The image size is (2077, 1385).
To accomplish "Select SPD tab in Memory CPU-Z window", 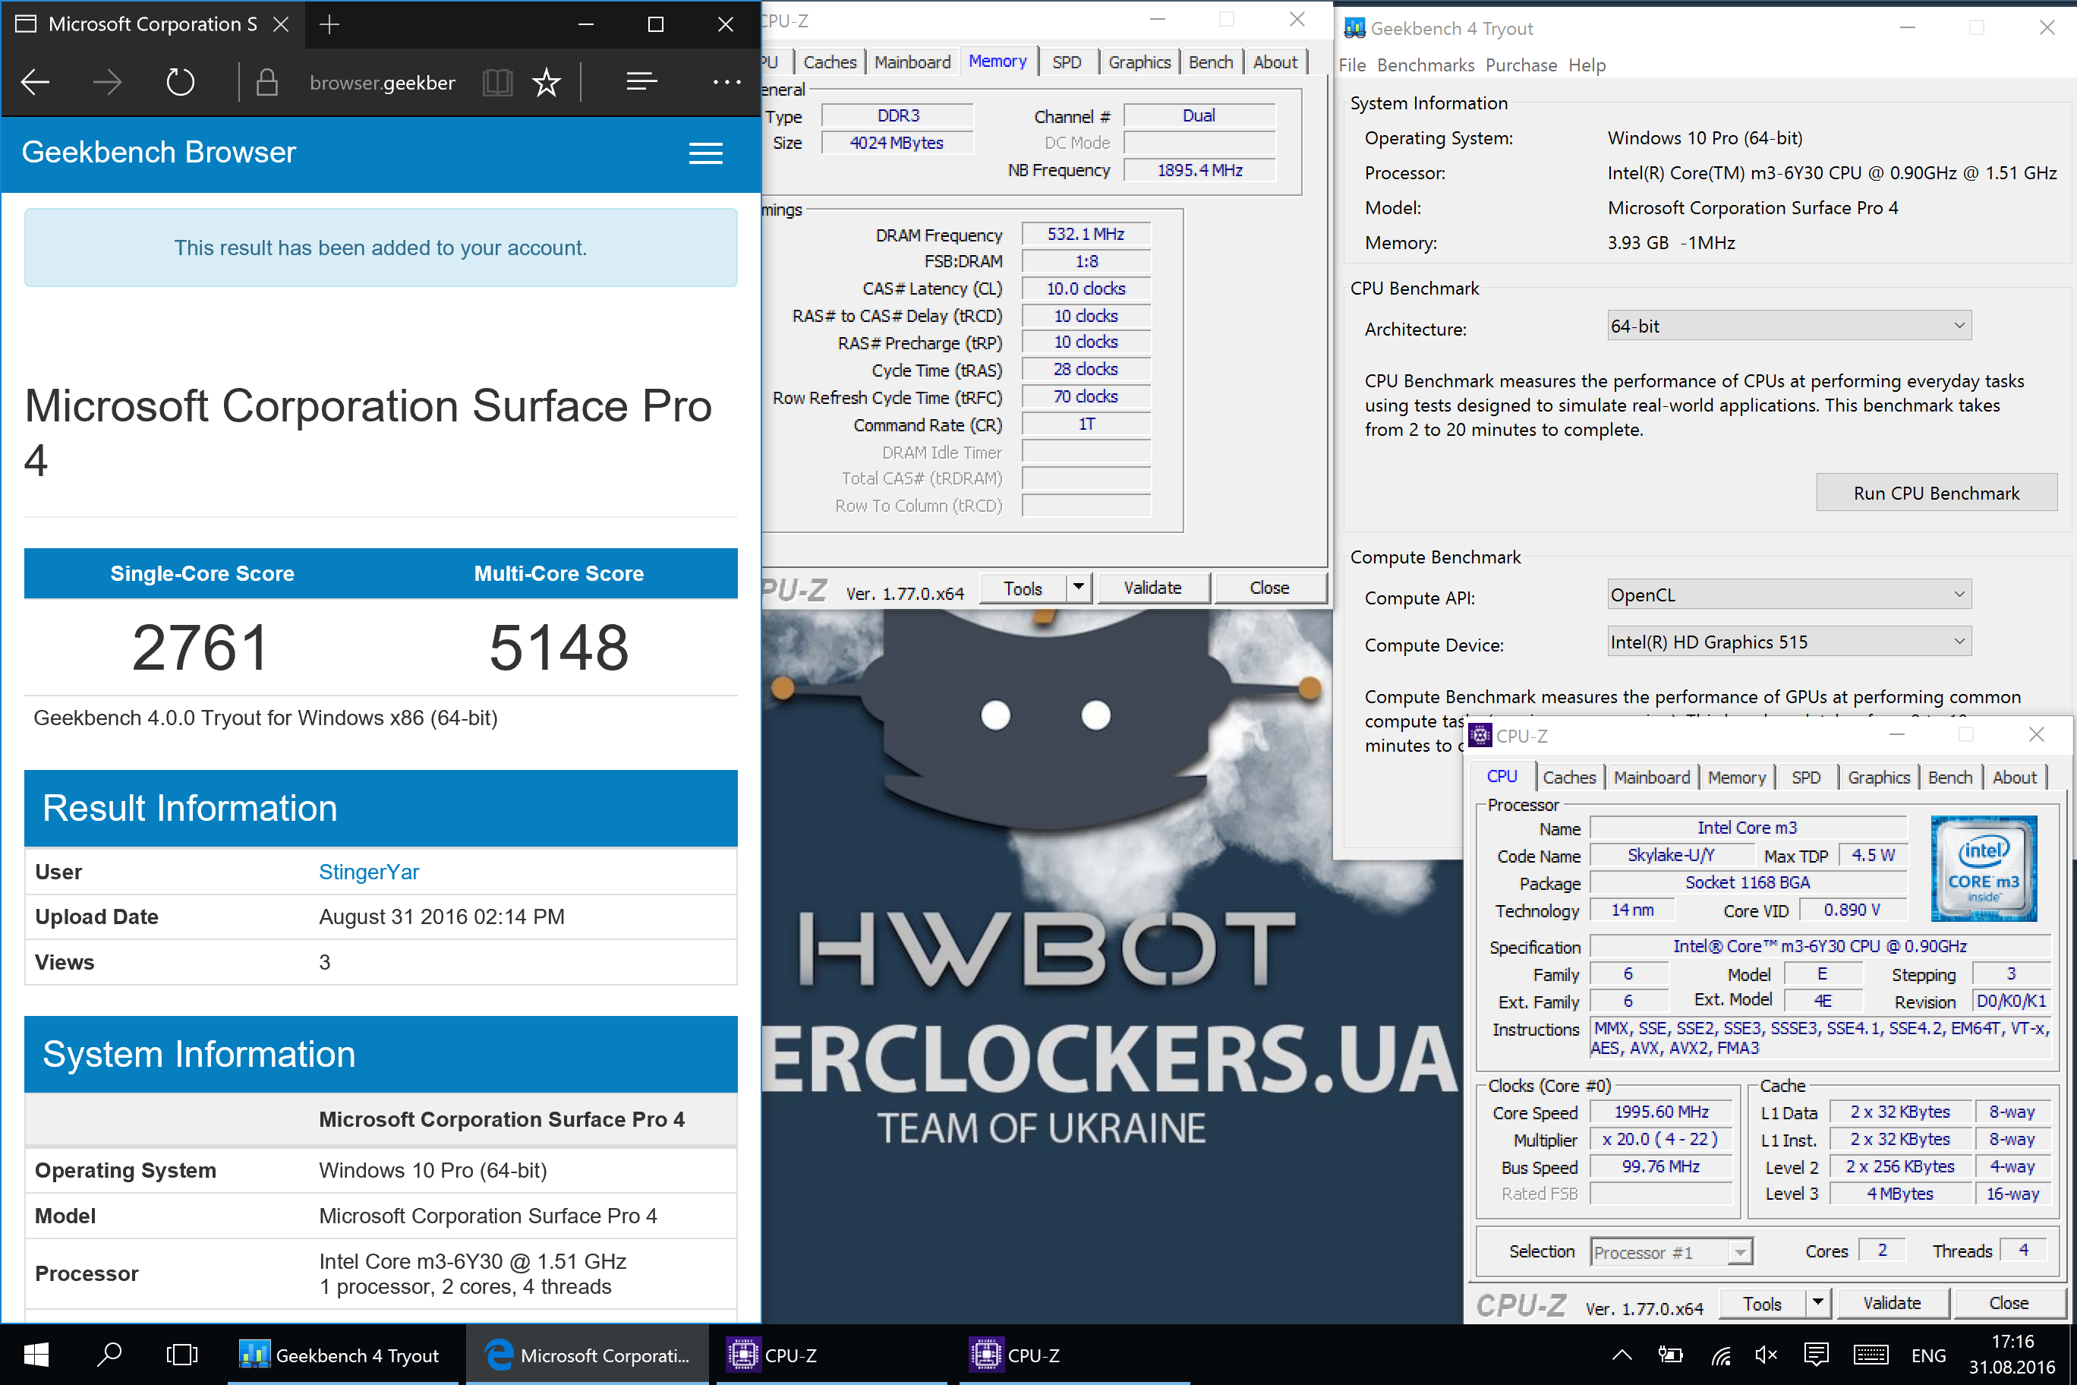I will coord(1067,62).
